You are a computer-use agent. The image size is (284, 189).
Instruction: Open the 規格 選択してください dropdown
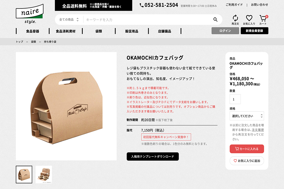click(x=247, y=116)
